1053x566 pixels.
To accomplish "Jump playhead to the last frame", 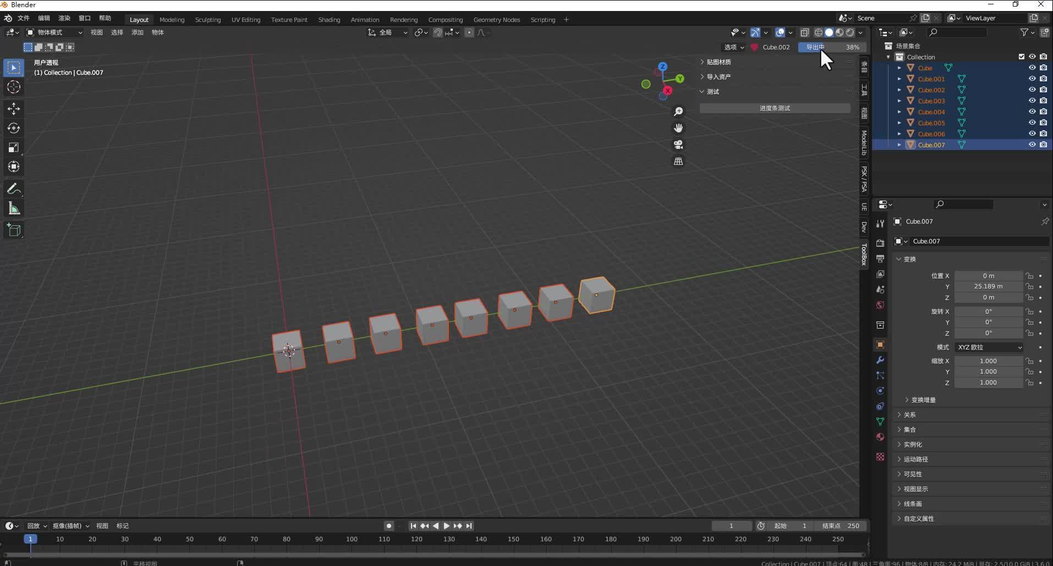I will 469,526.
